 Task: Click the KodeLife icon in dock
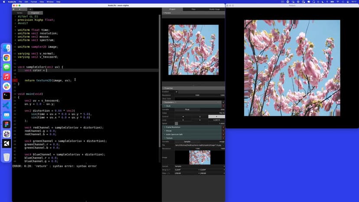click(7, 143)
